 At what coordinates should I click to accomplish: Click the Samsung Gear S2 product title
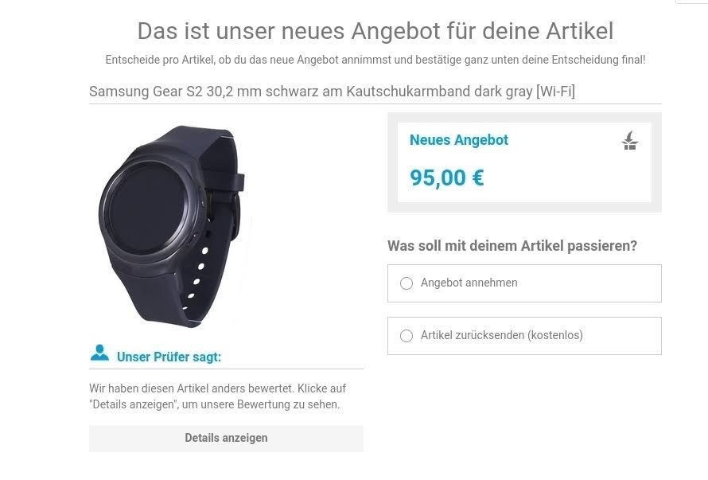click(x=332, y=92)
